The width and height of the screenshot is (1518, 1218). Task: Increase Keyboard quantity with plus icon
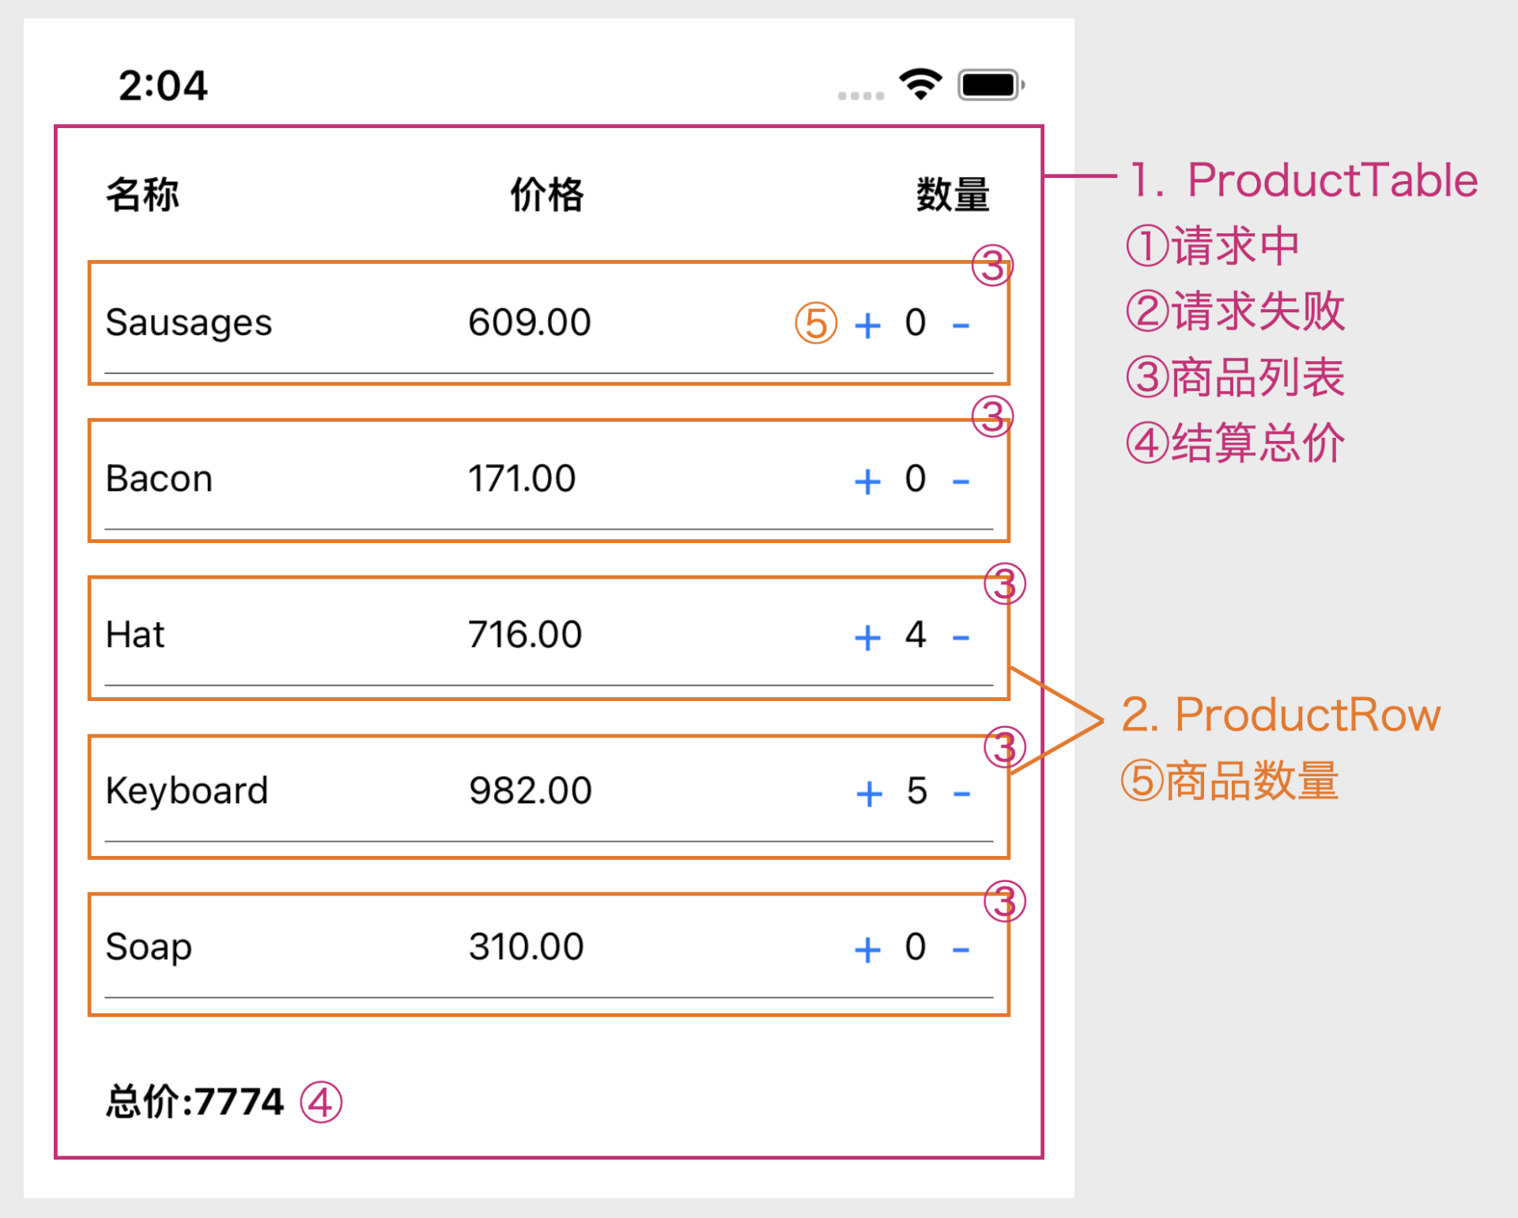coord(869,793)
